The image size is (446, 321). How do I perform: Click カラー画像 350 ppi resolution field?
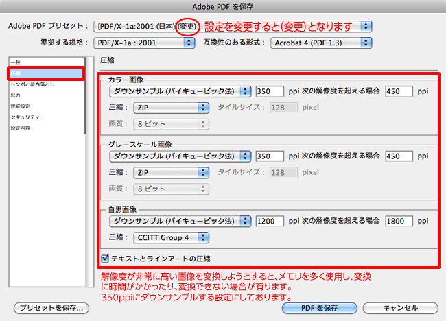pos(270,91)
